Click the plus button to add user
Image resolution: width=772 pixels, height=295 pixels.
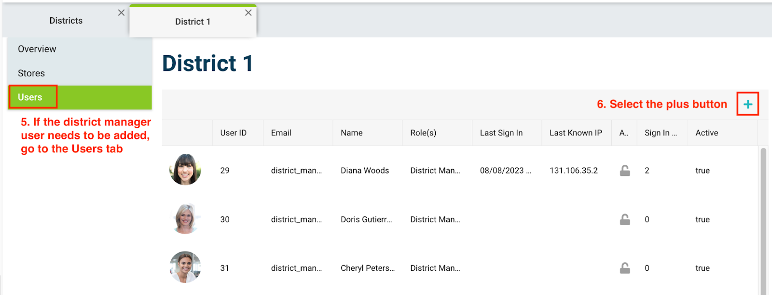tap(747, 104)
